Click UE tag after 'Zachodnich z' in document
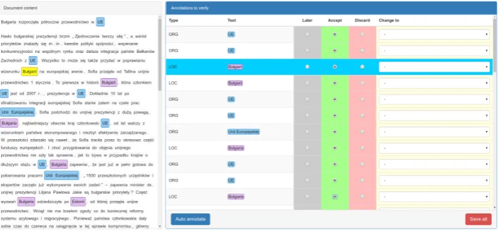498x233 pixels. pyautogui.click(x=33, y=60)
